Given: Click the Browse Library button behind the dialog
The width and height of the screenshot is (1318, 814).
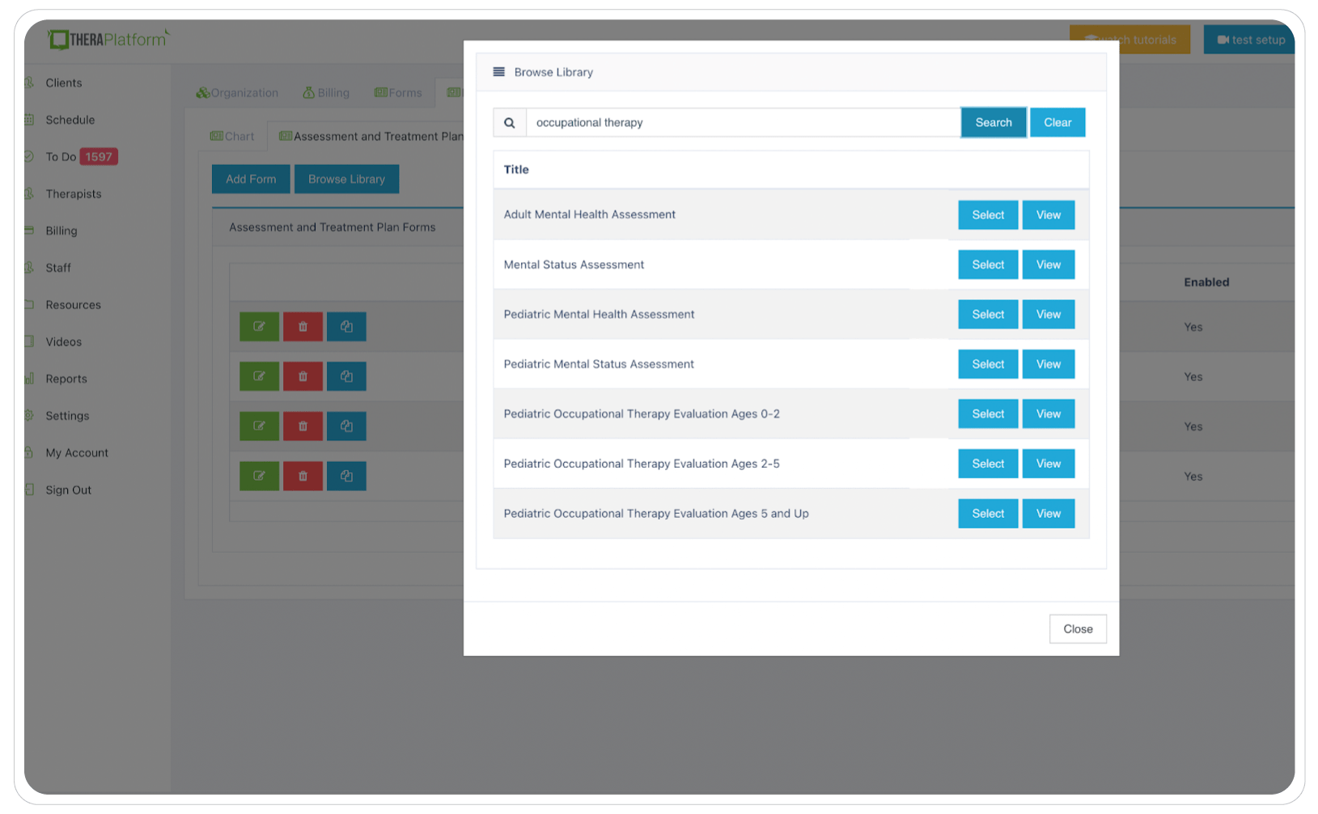Looking at the screenshot, I should tap(346, 180).
